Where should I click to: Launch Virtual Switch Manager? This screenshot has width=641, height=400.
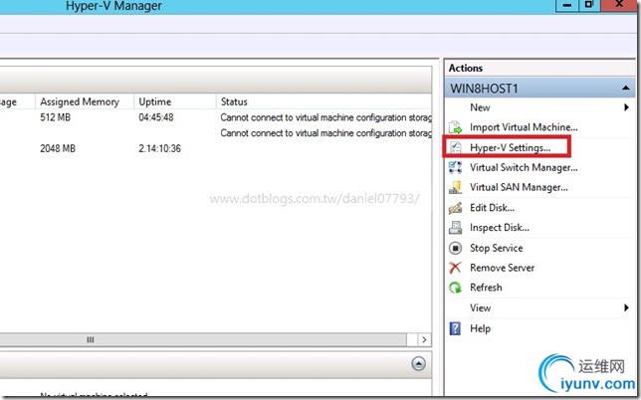click(x=524, y=167)
